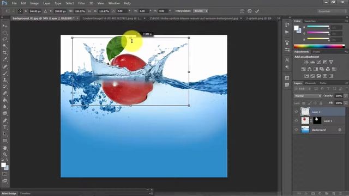Open the Layers panel flyout menu
Viewport: 349px width, 196px height.
coord(346,83)
